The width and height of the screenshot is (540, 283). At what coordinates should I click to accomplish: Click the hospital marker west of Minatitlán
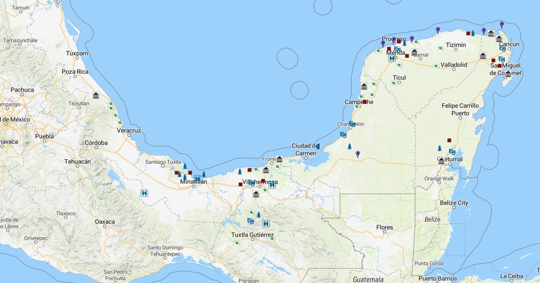point(144,193)
